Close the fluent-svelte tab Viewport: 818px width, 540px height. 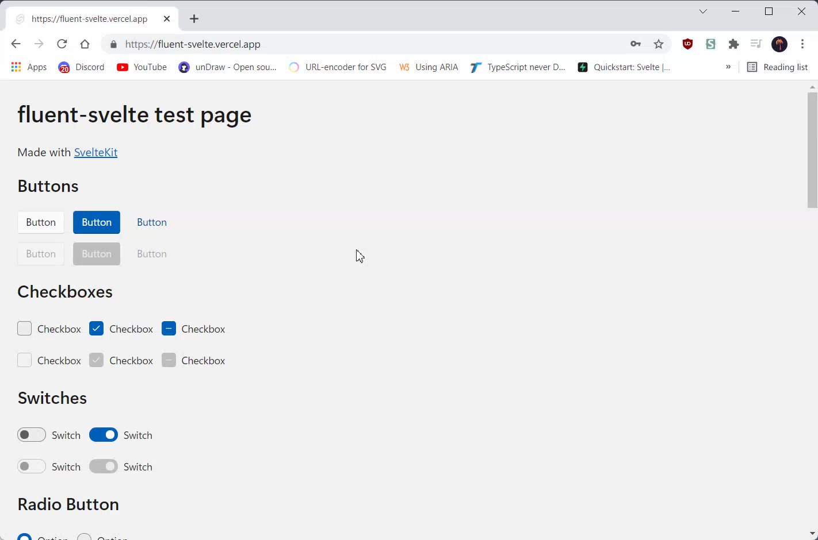coord(167,19)
